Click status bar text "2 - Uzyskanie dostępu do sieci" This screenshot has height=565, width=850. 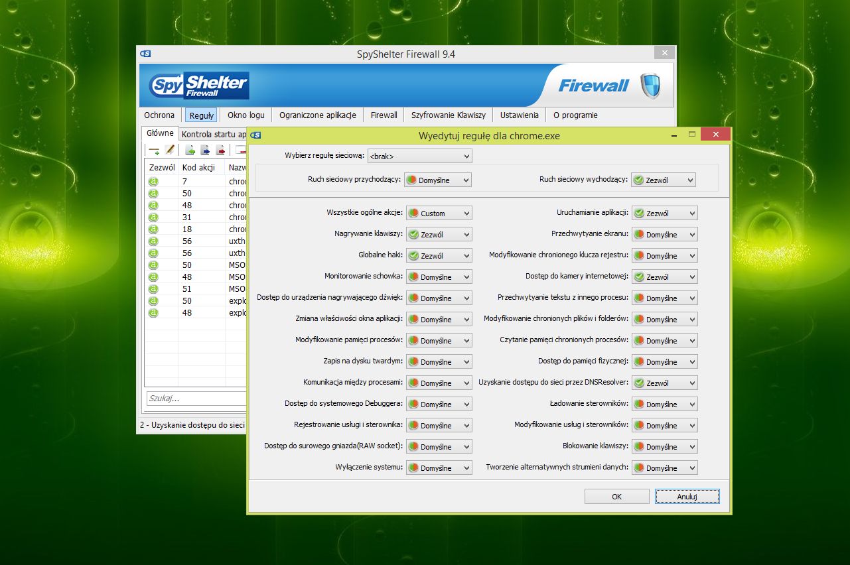coord(192,425)
